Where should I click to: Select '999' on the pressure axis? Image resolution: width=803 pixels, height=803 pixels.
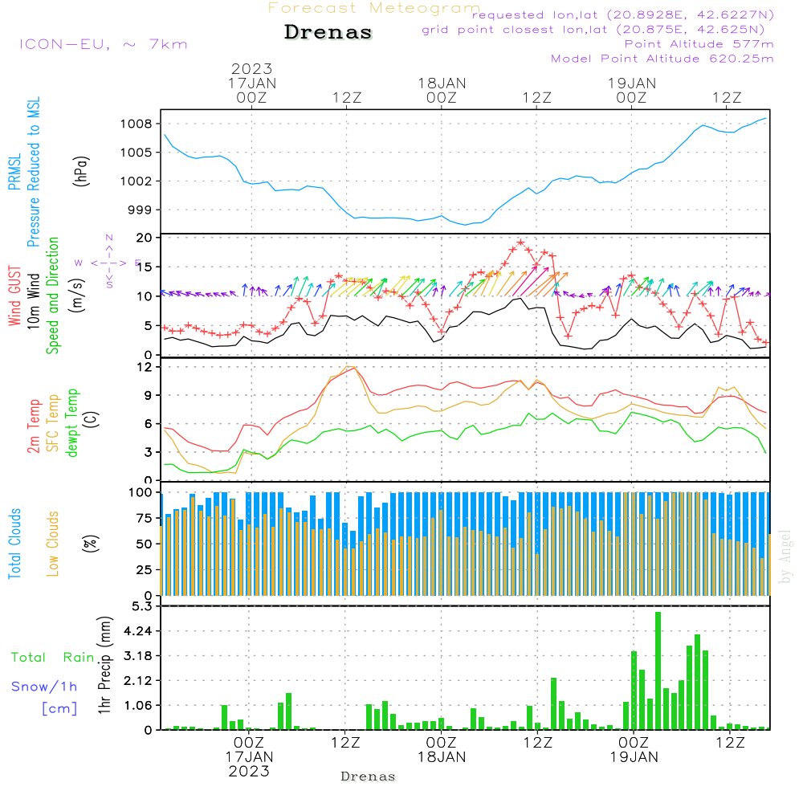[141, 210]
